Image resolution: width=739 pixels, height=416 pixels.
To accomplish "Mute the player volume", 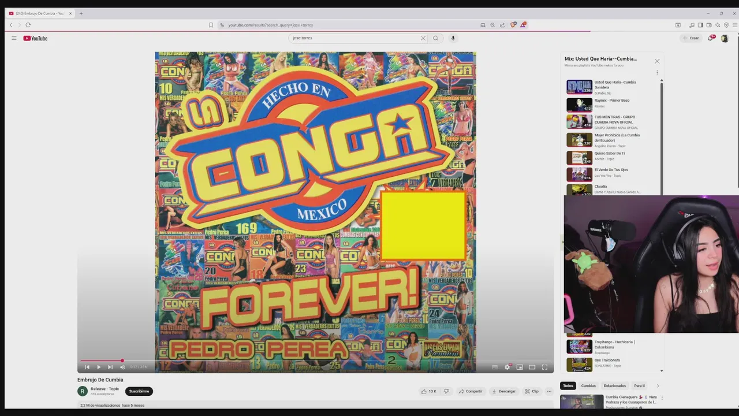I will pyautogui.click(x=122, y=367).
